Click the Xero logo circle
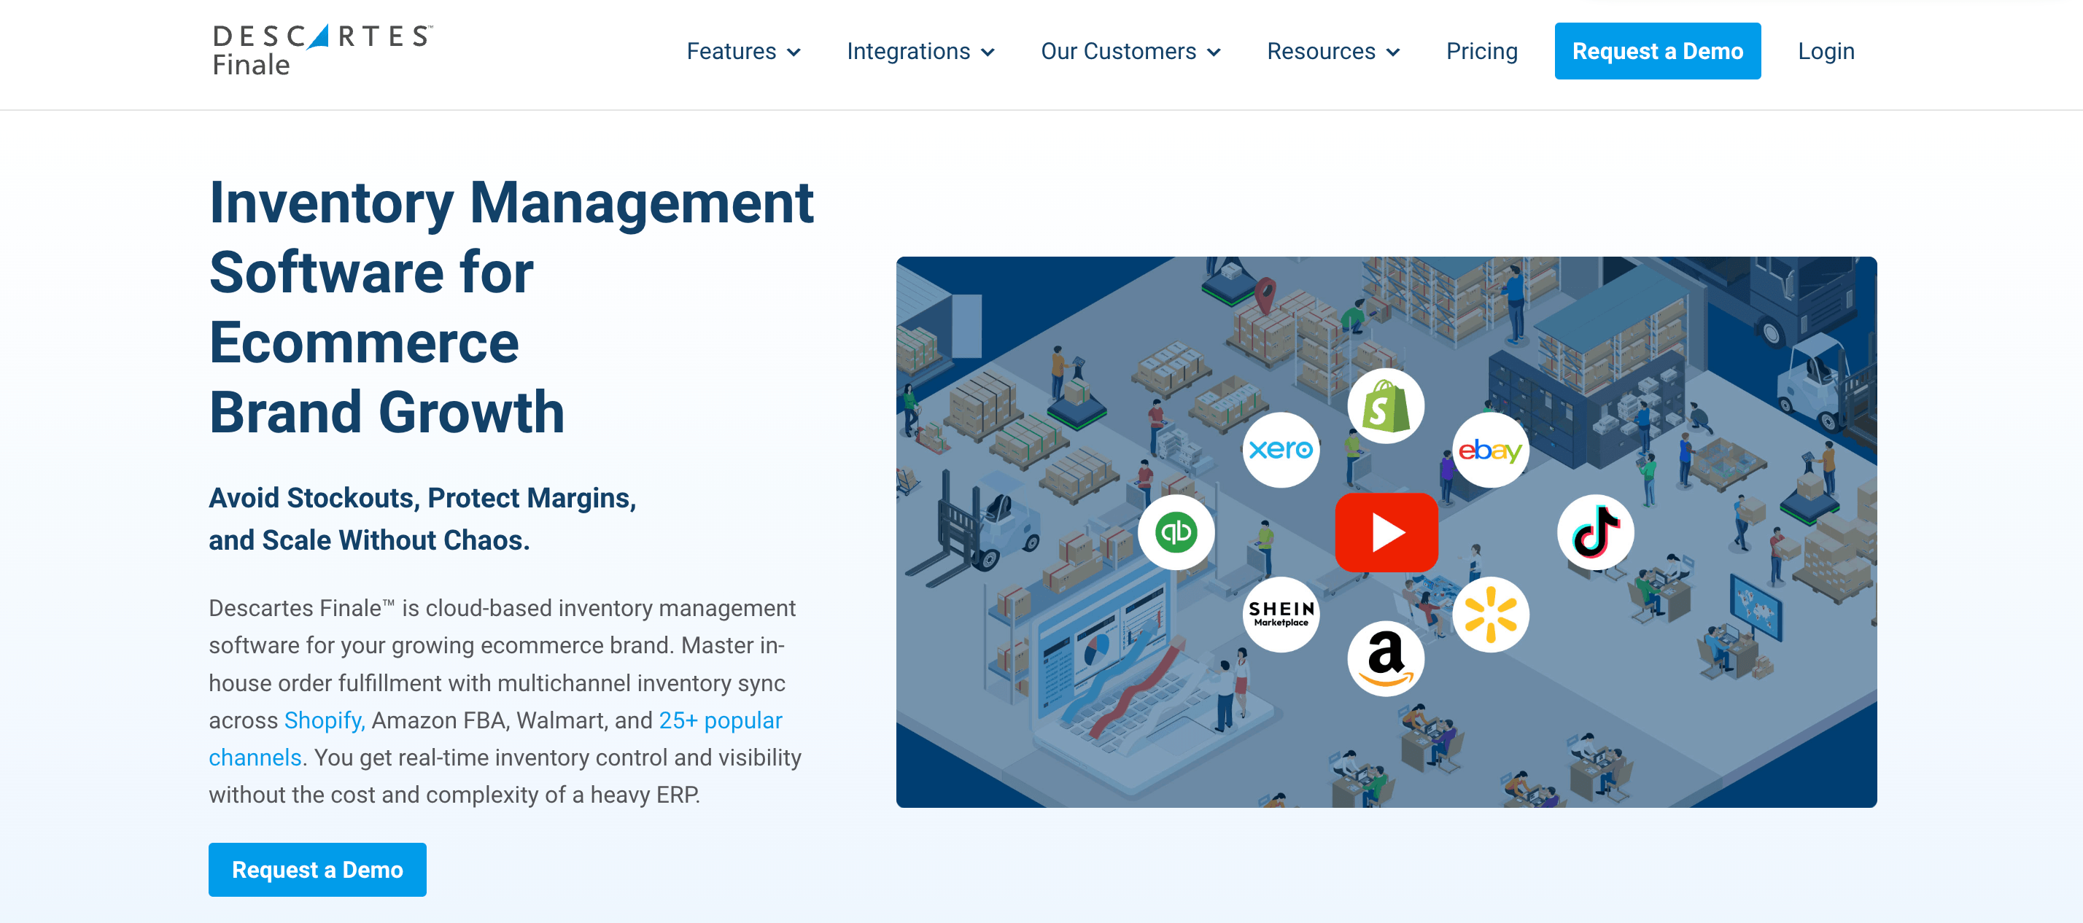2083x923 pixels. pyautogui.click(x=1281, y=449)
